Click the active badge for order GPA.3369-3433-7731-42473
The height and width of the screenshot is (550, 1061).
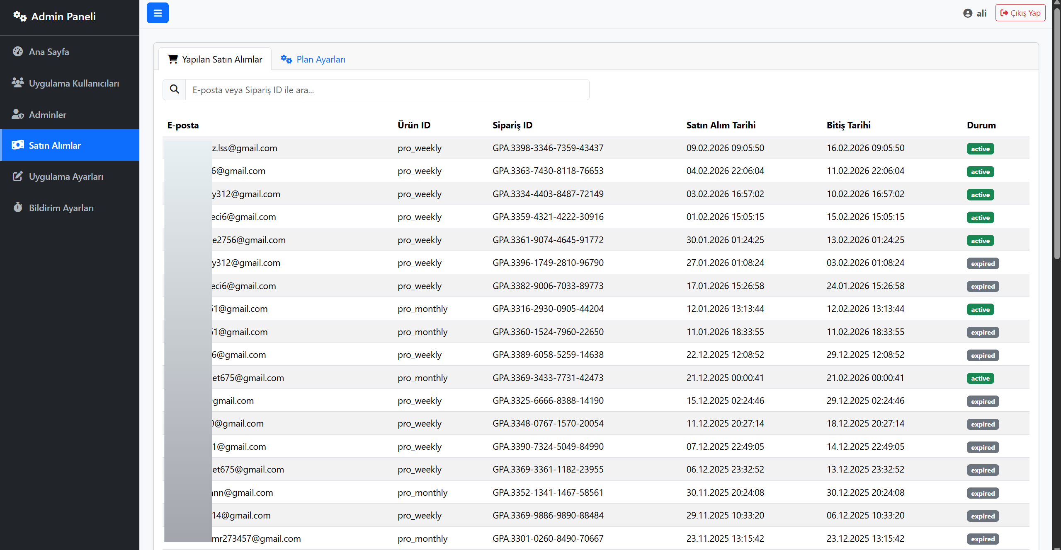pos(980,378)
